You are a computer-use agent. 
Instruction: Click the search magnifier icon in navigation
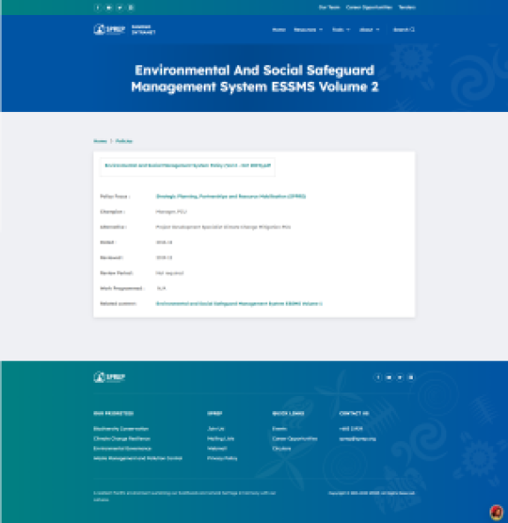tap(412, 29)
